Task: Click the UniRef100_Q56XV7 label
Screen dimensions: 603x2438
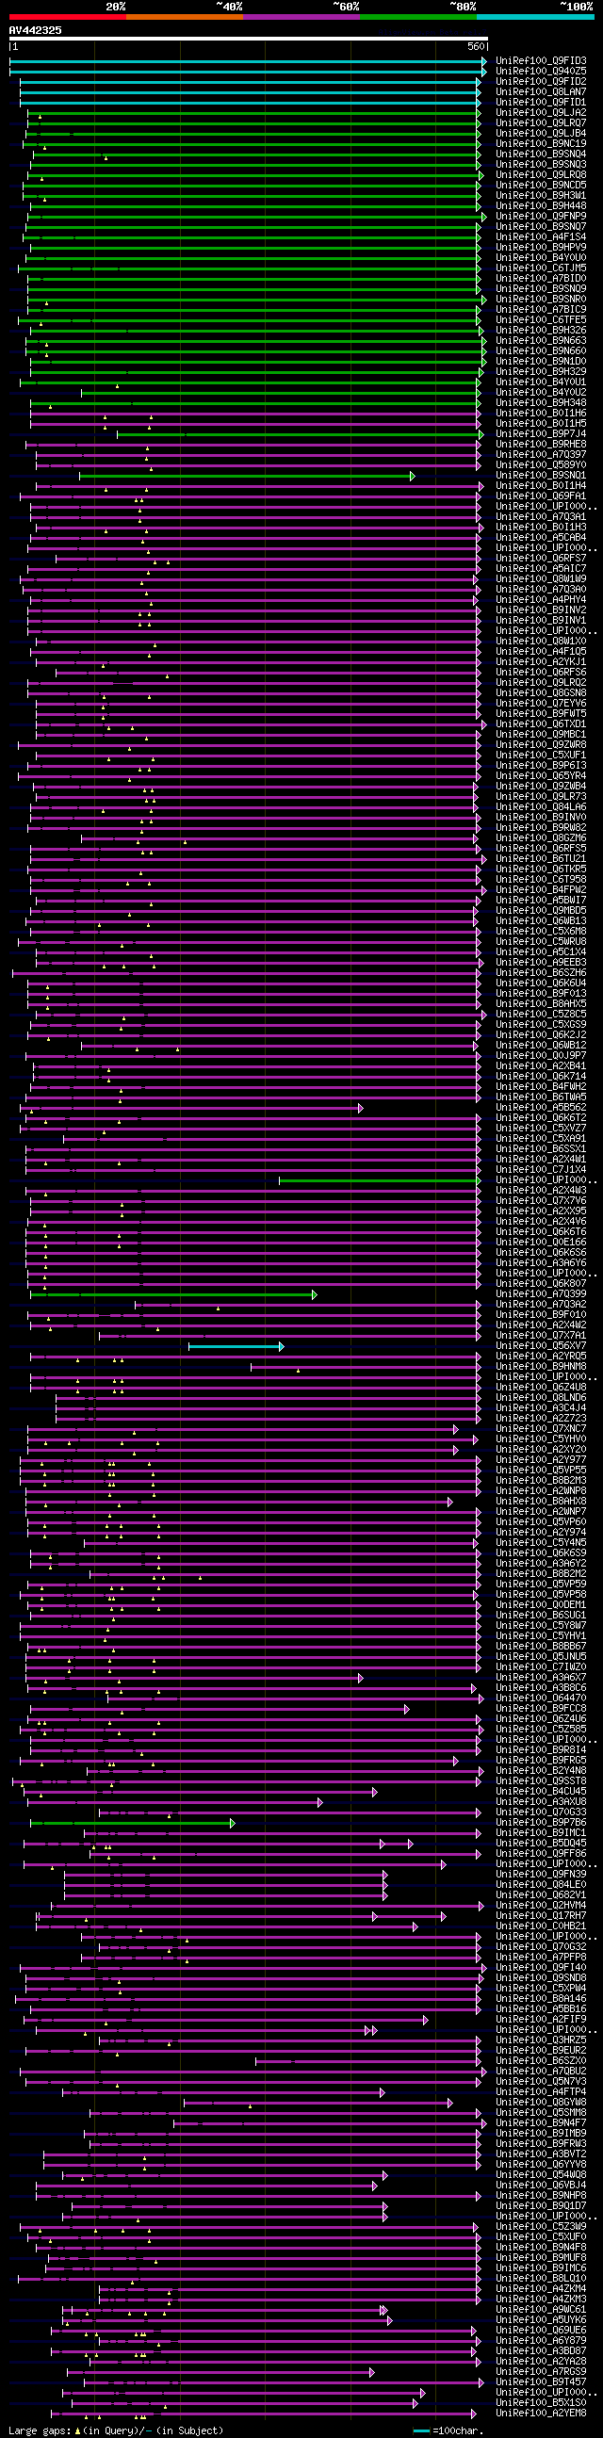Action: tap(541, 1347)
